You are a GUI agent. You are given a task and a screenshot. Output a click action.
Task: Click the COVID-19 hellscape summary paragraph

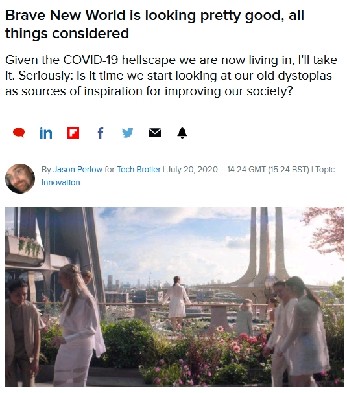tap(171, 76)
